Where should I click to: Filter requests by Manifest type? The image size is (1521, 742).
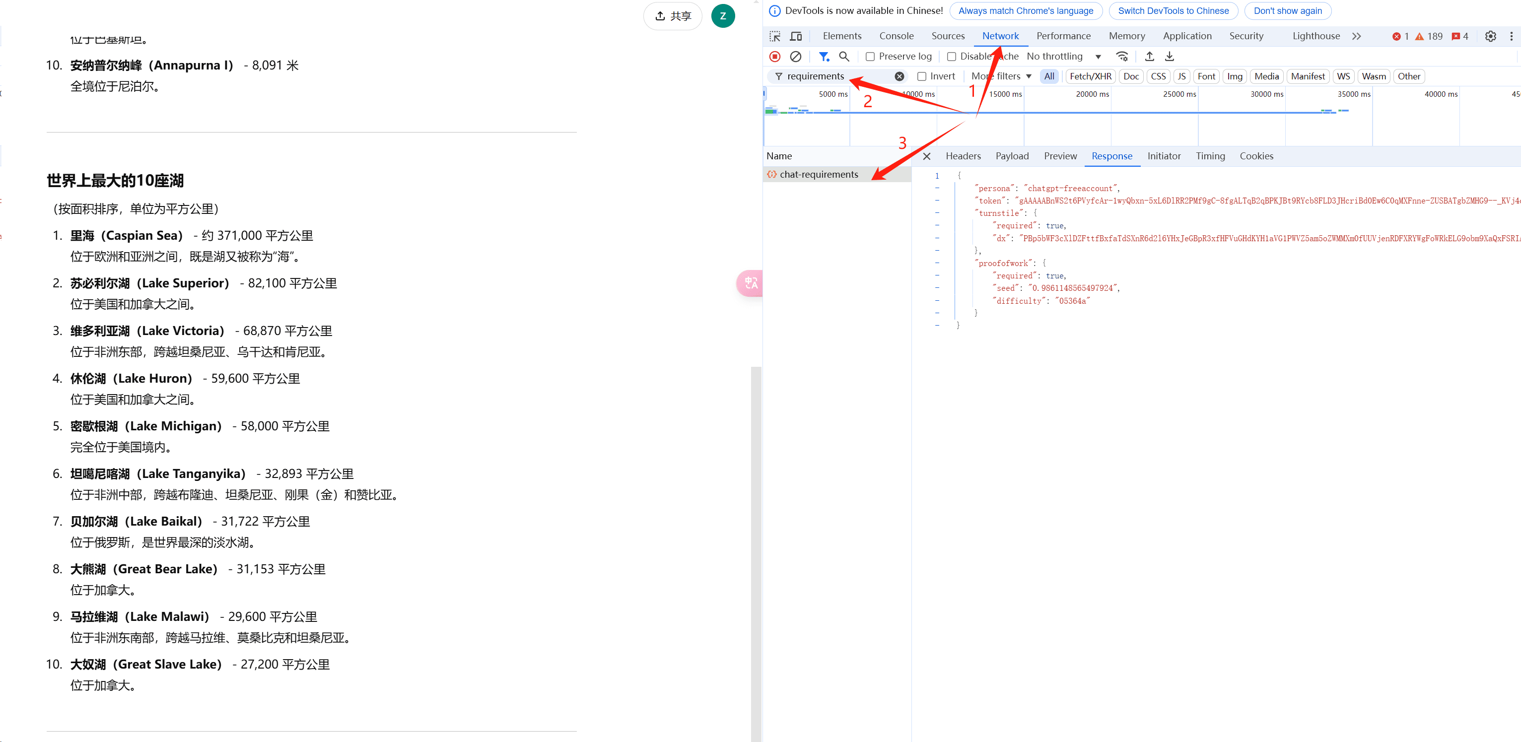(x=1307, y=77)
